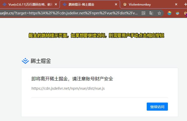Open the Violentmonkey extension icon in toolbar

coord(185,13)
